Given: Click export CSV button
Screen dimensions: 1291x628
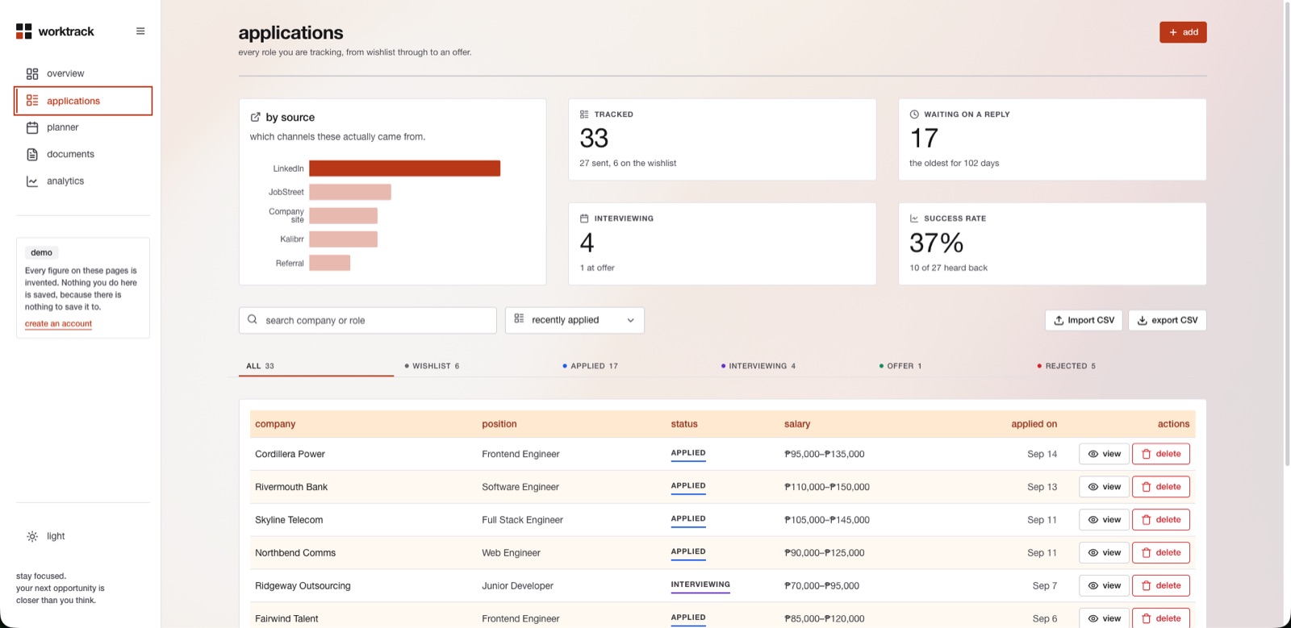Looking at the screenshot, I should point(1167,320).
